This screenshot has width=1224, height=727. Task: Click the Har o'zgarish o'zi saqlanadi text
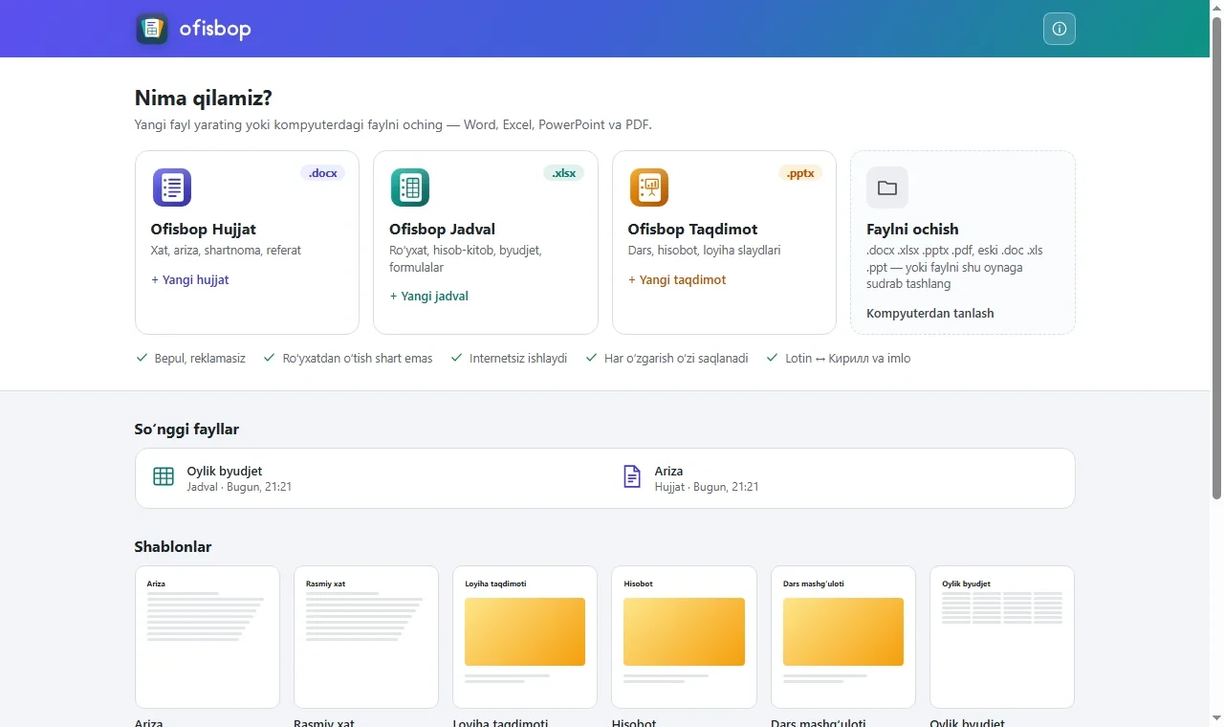(x=676, y=359)
